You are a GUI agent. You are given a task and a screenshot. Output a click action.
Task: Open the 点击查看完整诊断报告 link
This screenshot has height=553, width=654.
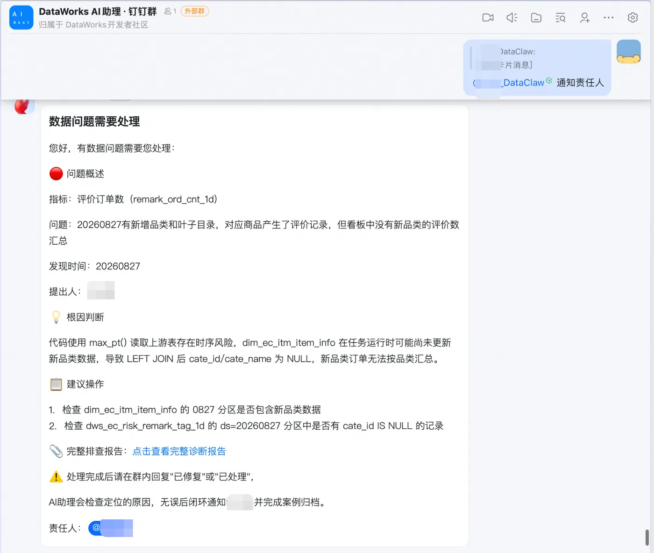pyautogui.click(x=179, y=451)
